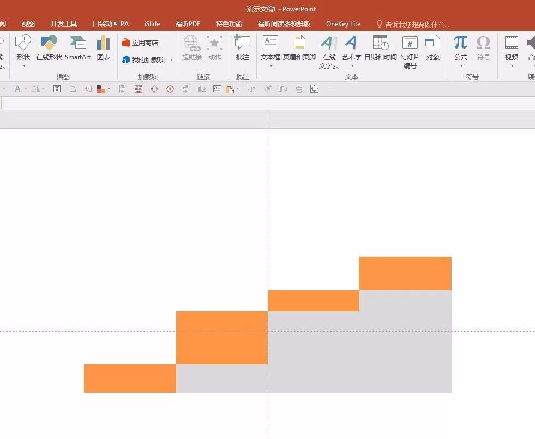This screenshot has height=439, width=535.
Task: Click the format painter brush icon
Action: click(267, 89)
